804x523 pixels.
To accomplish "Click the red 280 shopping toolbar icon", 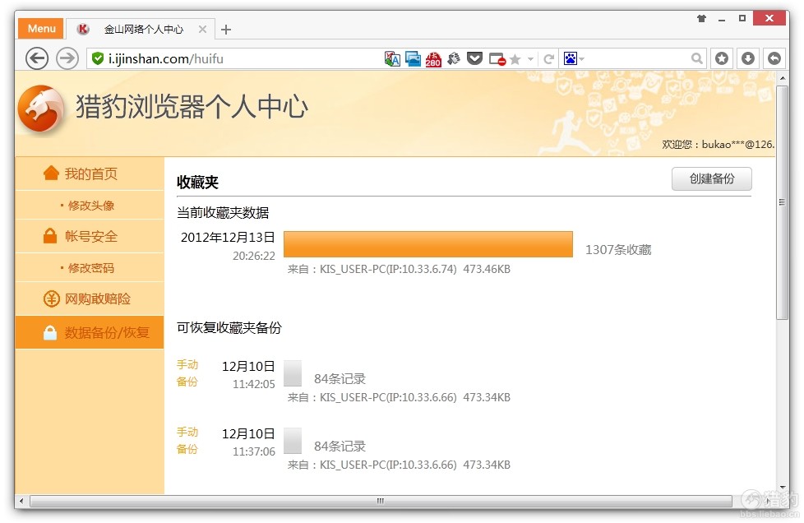I will click(433, 58).
